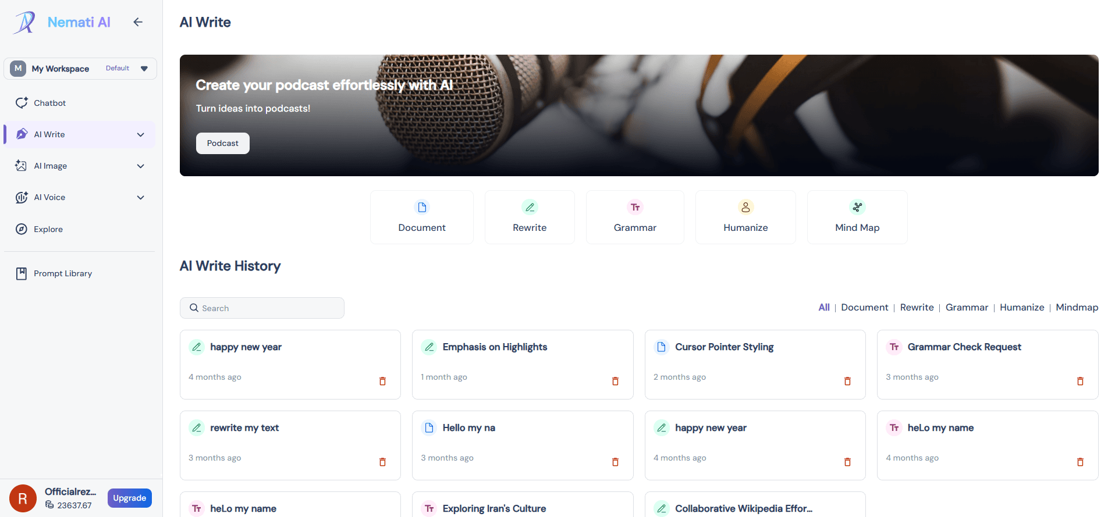Screen dimensions: 1115x517
Task: Focus the history Search field
Action: tap(262, 308)
